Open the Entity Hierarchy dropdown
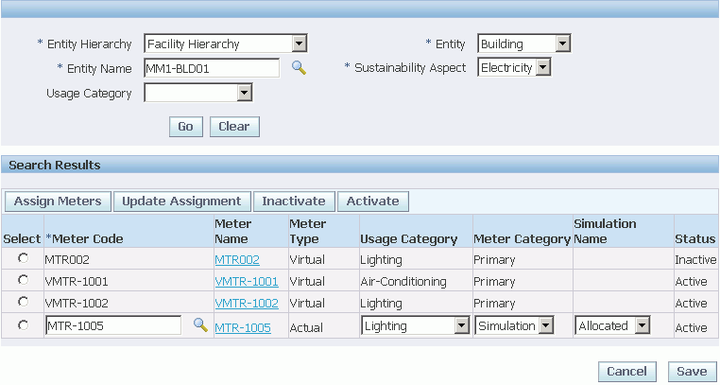 (226, 44)
